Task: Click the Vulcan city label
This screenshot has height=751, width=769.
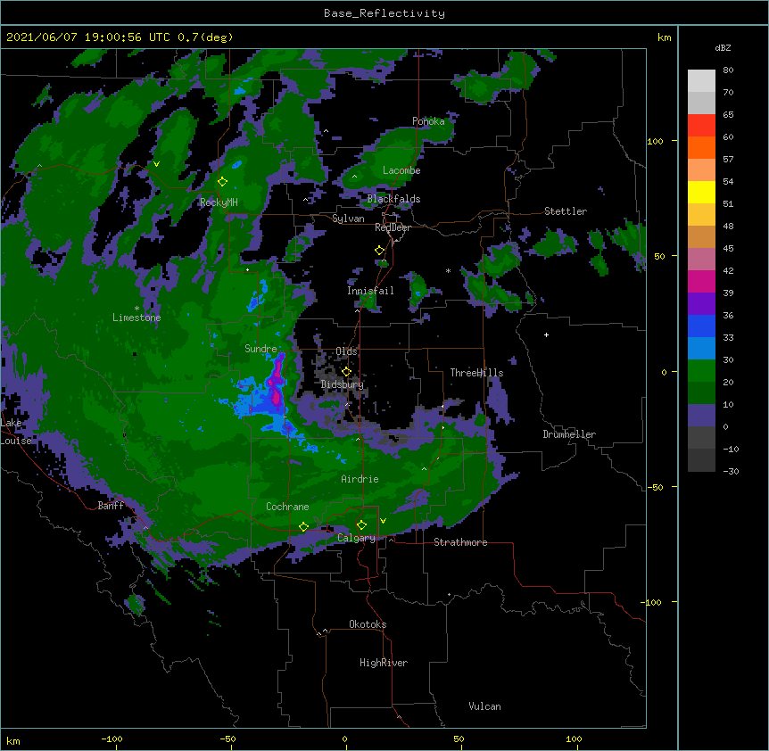Action: [x=484, y=706]
